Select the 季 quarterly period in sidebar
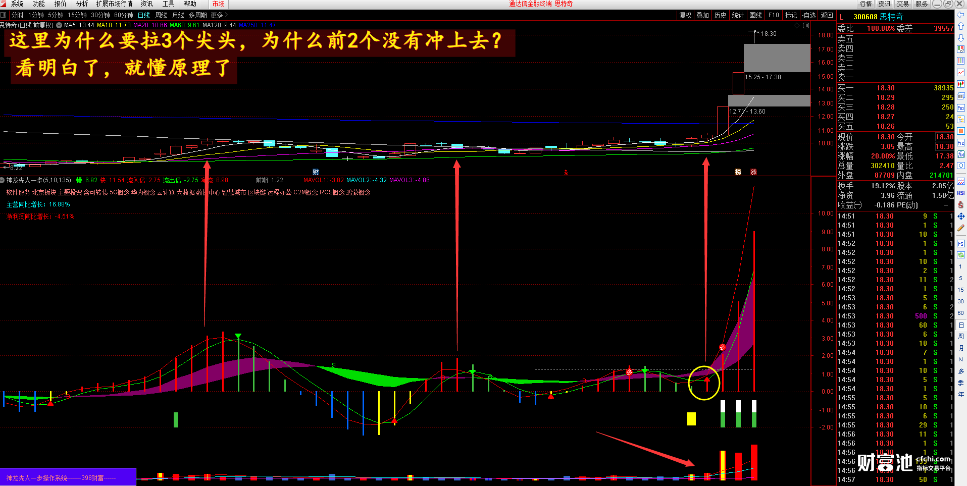967x486 pixels. [x=960, y=383]
